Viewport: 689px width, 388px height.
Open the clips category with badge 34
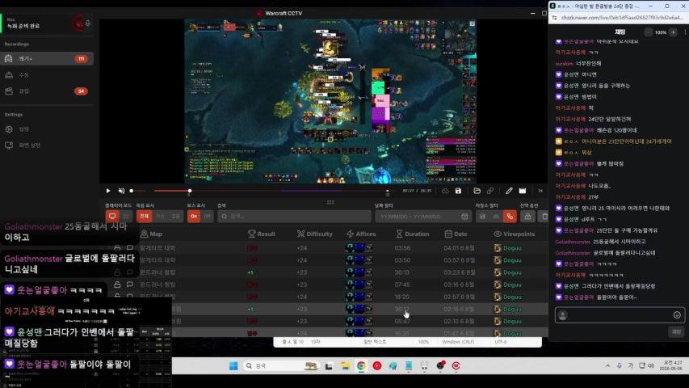(x=47, y=91)
